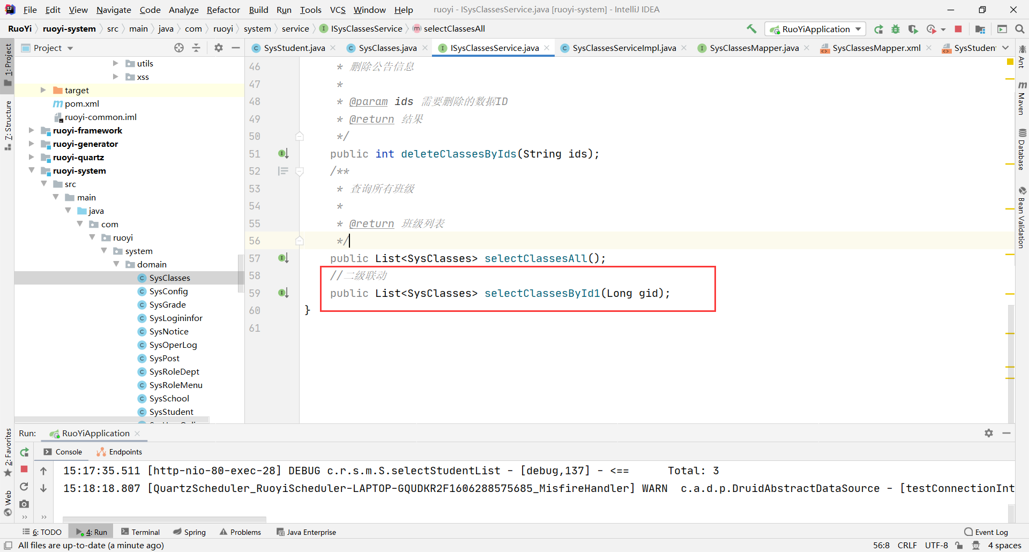1029x552 pixels.
Task: Select SysGrade class in project tree
Action: tap(167, 304)
